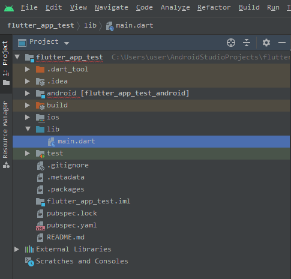
Task: Toggle the 1: Project side tab
Action: (x=6, y=64)
